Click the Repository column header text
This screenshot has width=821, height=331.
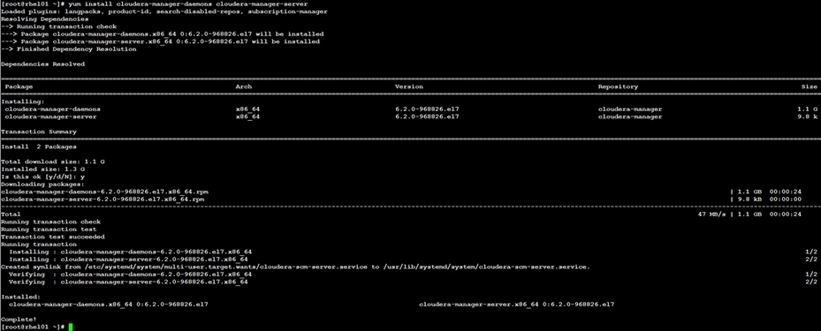coord(618,87)
